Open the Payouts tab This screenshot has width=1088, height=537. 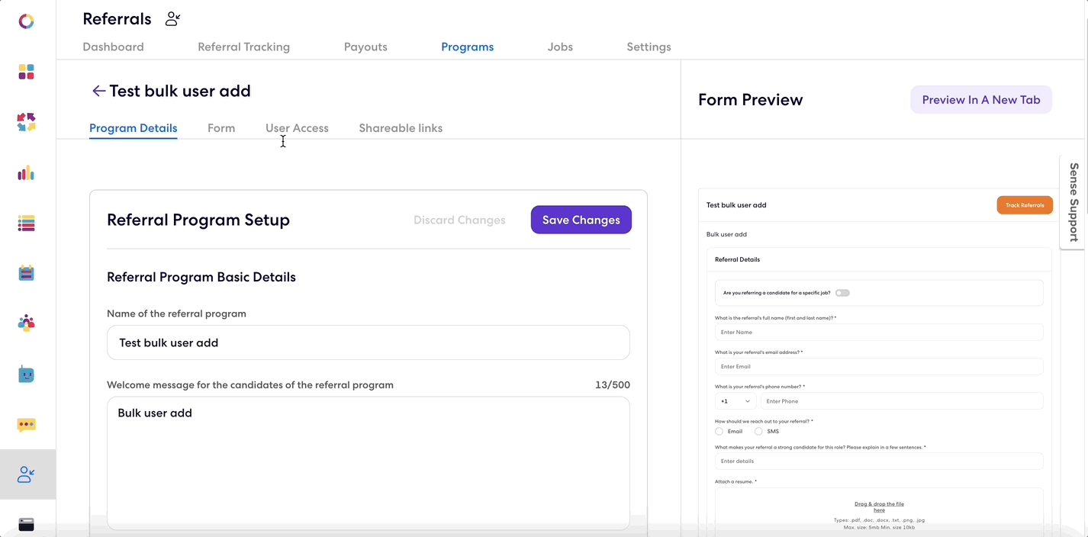tap(365, 47)
